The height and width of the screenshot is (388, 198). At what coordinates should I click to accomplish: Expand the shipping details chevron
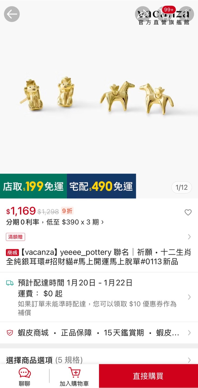click(189, 297)
